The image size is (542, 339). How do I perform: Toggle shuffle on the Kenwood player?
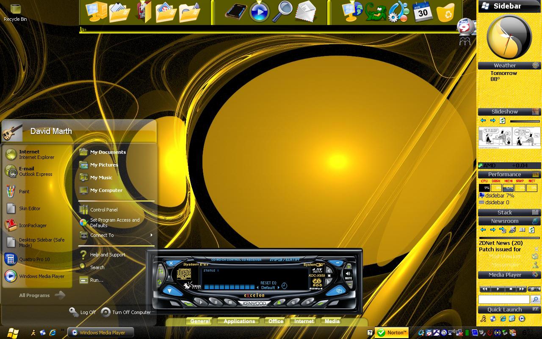click(x=160, y=271)
